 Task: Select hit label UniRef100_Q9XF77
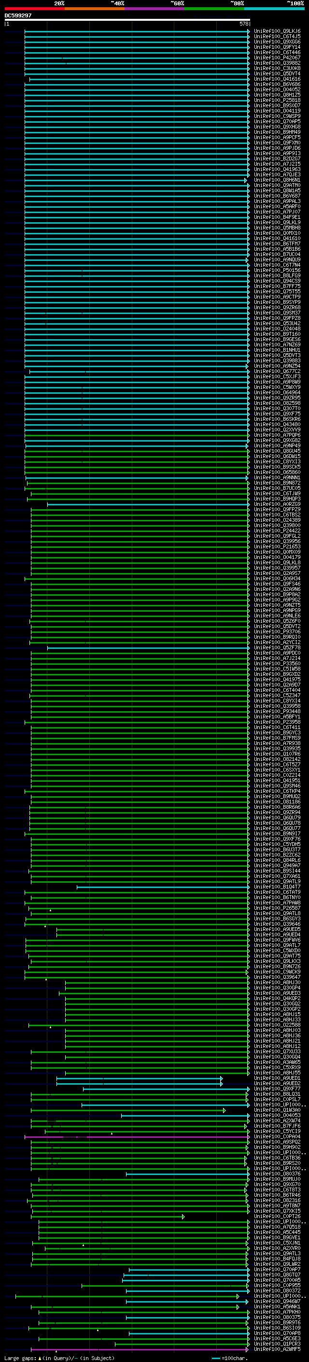[277, 1089]
